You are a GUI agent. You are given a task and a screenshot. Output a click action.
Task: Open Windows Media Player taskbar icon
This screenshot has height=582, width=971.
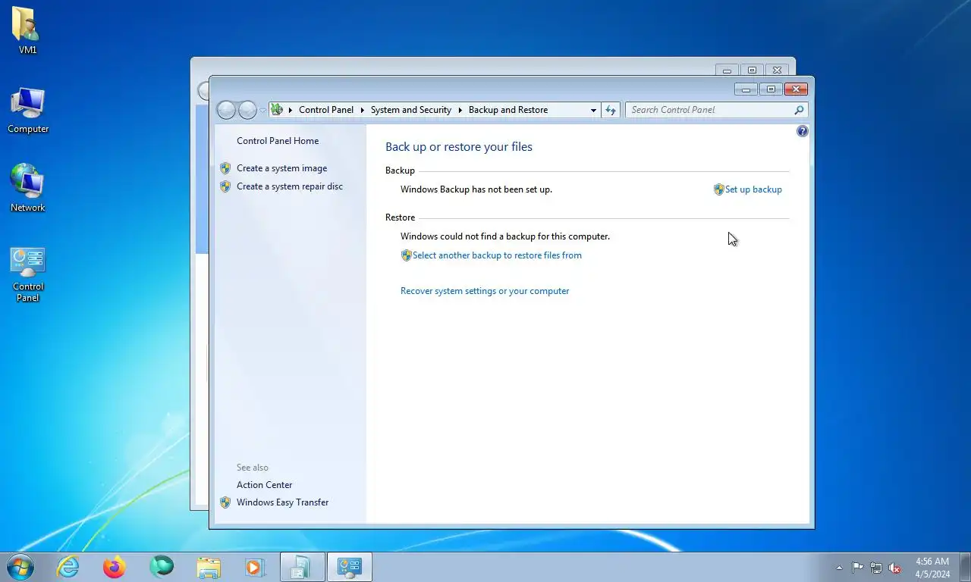(254, 567)
